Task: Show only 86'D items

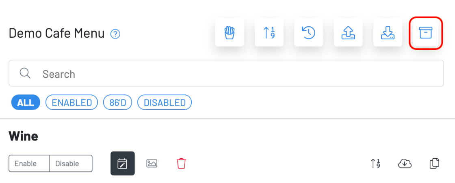Action: [x=118, y=102]
